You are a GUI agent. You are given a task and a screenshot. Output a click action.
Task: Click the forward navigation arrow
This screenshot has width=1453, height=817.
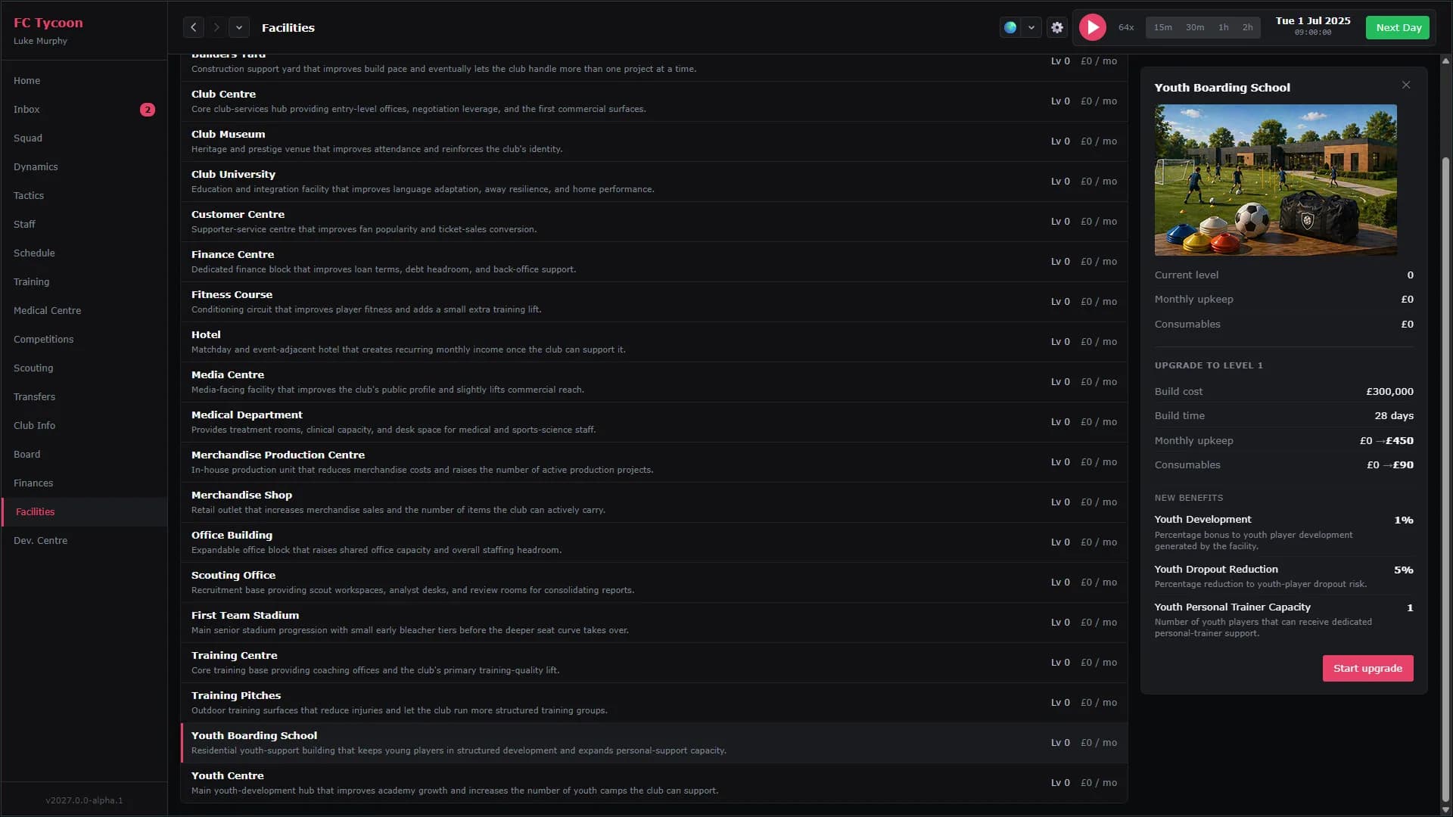pyautogui.click(x=216, y=27)
